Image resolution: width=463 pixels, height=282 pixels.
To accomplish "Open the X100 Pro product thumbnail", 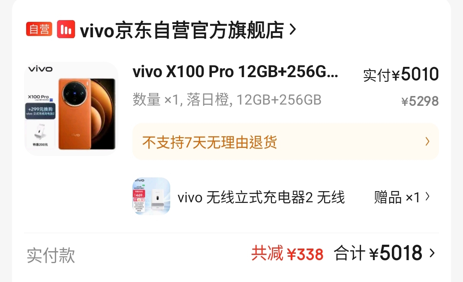I will [x=71, y=109].
